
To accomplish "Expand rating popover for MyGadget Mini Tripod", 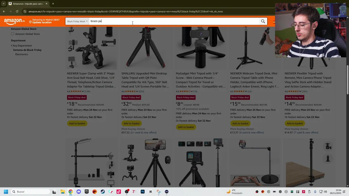I will pyautogui.click(x=192, y=91).
